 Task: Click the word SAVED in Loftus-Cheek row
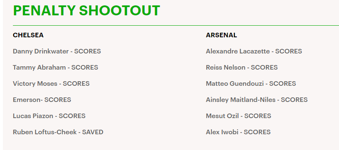93,132
